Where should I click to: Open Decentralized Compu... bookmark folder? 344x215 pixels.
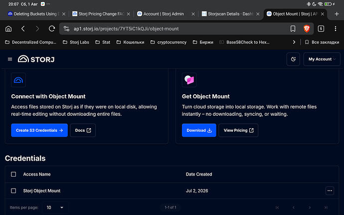click(x=30, y=42)
